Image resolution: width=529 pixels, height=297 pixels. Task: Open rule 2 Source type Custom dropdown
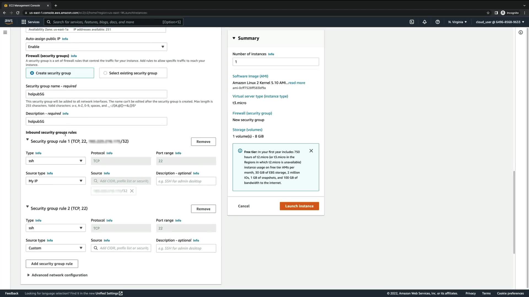(55, 248)
